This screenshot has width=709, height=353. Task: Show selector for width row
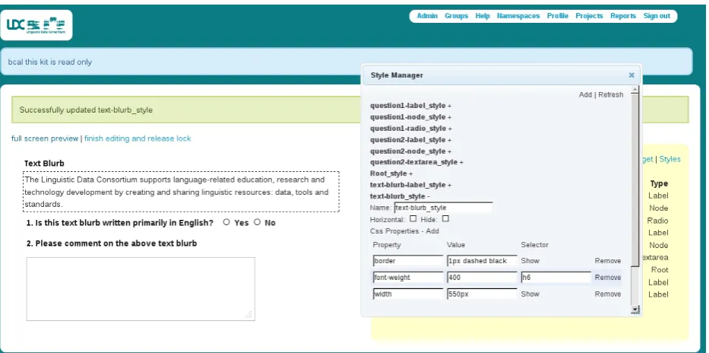[x=530, y=294]
